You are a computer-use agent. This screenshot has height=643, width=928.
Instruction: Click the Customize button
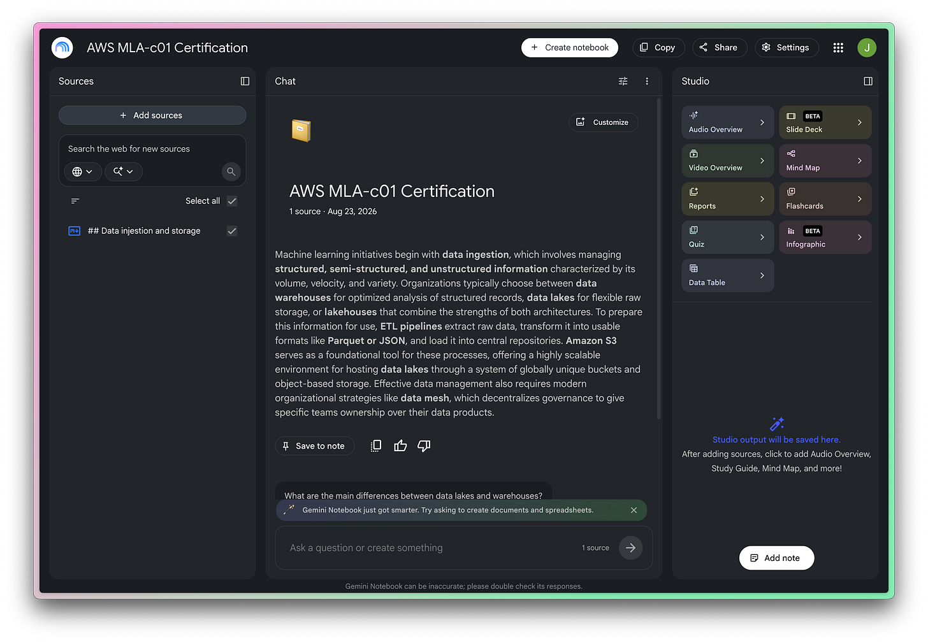[604, 122]
